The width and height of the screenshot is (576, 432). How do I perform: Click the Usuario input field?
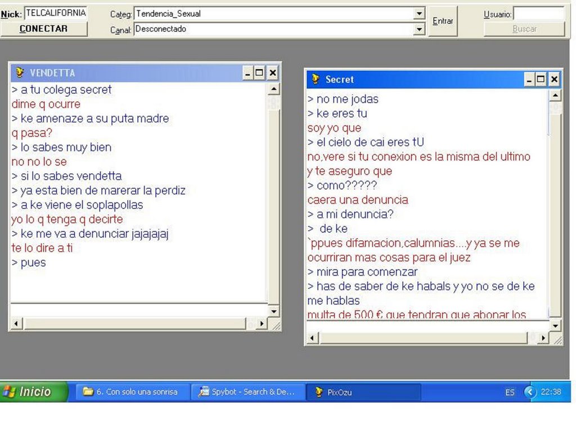tap(538, 14)
